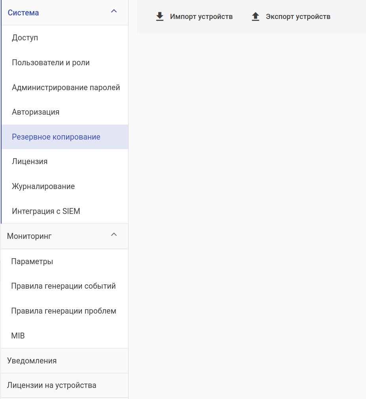Screen dimensions: 366x399
Task: Collapse the Мониторинг section chevron
Action: coord(114,235)
